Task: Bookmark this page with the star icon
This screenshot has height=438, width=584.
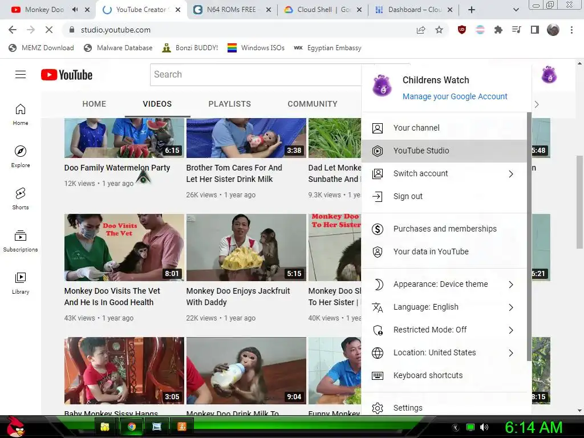Action: point(439,30)
